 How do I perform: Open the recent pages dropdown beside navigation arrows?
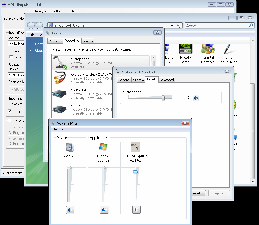tap(45, 26)
